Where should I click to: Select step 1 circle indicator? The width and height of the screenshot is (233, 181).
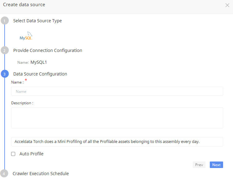click(5, 21)
